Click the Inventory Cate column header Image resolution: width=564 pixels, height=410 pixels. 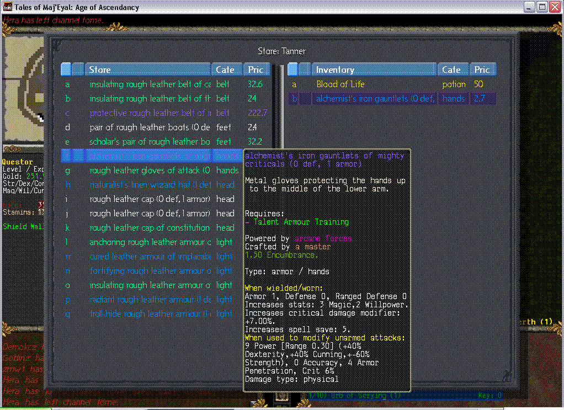453,70
